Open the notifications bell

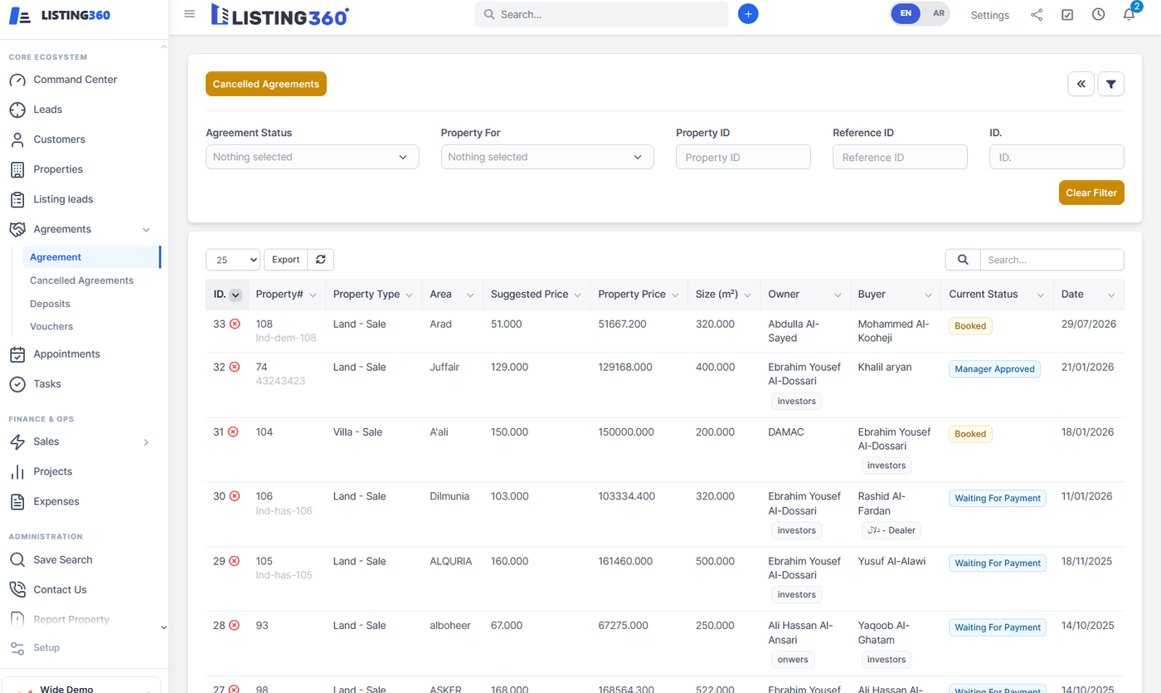tap(1129, 14)
